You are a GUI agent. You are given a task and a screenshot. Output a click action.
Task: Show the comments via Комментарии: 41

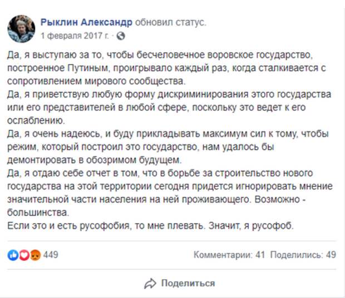[229, 255]
